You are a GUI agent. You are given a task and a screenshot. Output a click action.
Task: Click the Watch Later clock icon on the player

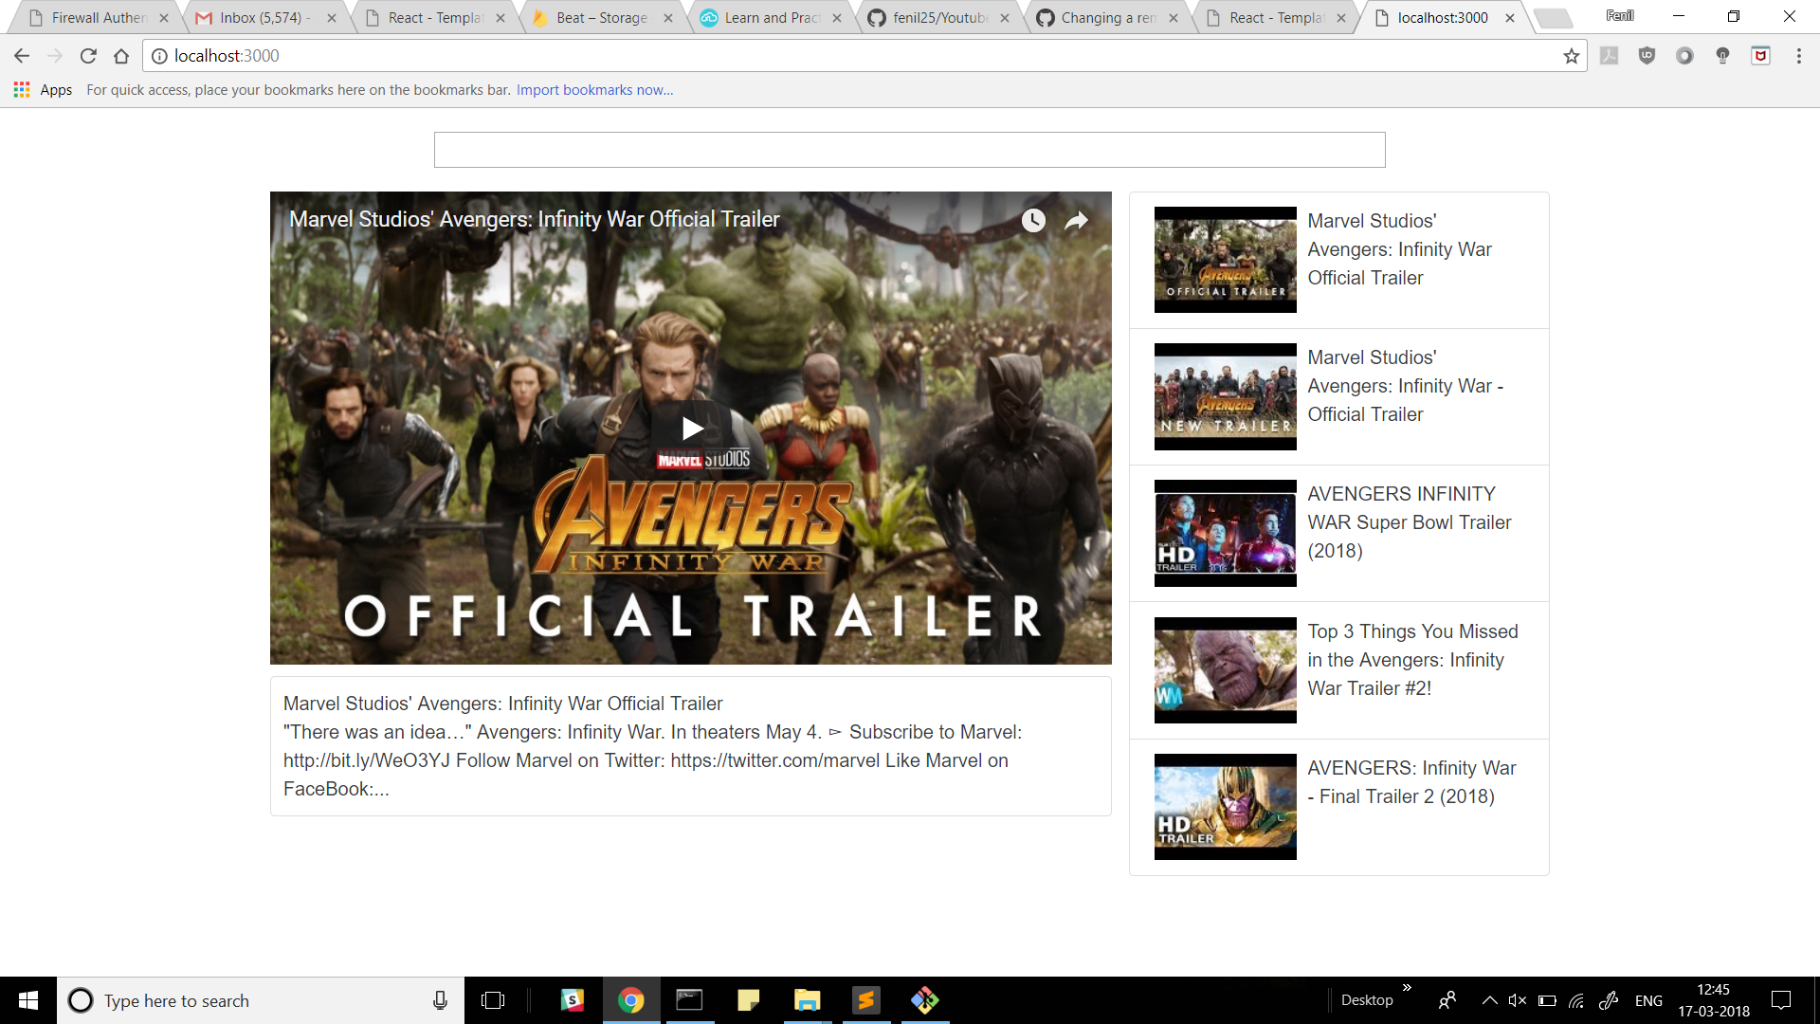pyautogui.click(x=1033, y=220)
